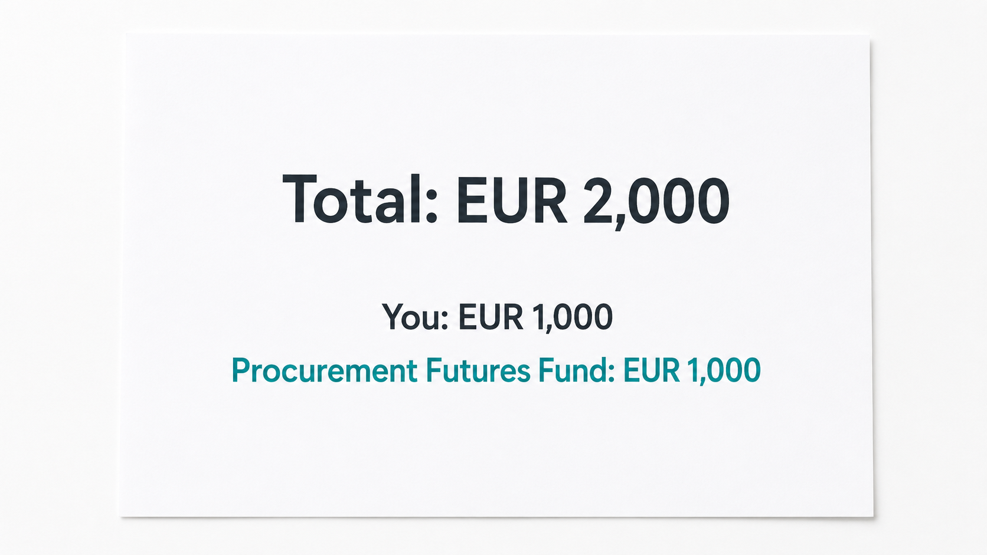Click the comma in "2,000"

[619, 222]
